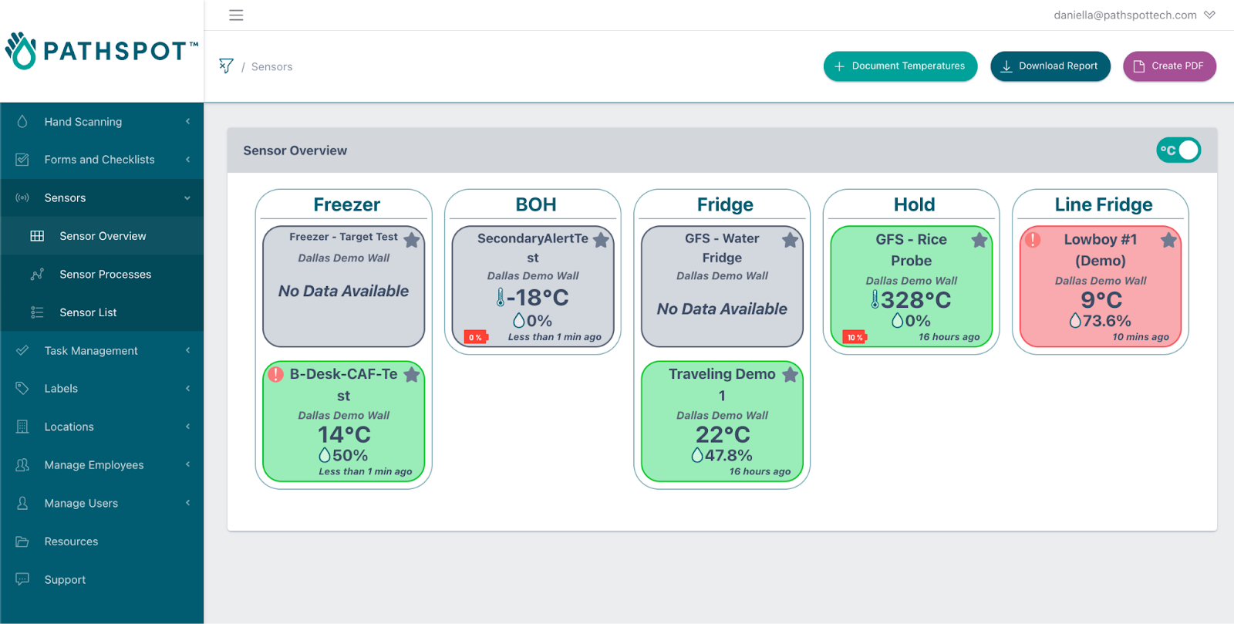Click the Support chat icon in sidebar

[22, 579]
